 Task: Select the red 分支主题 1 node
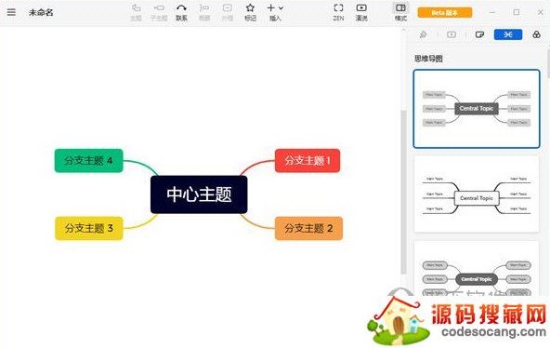pyautogui.click(x=308, y=160)
